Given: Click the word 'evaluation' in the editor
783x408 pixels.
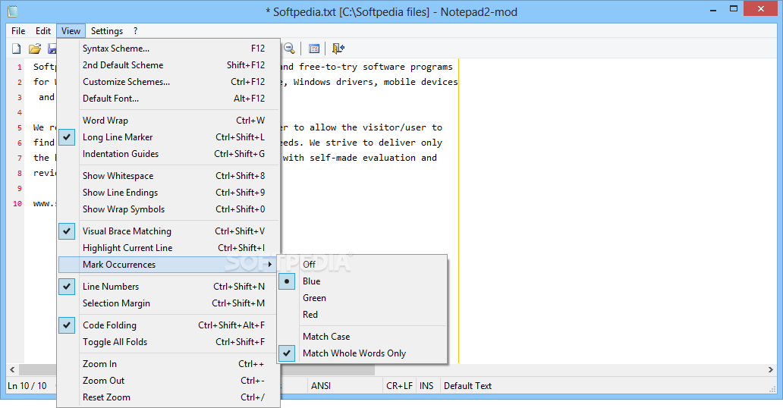Looking at the screenshot, I should [x=389, y=158].
